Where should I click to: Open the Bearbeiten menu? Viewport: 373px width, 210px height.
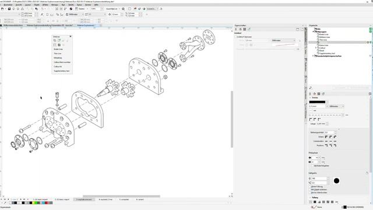pos(8,5)
